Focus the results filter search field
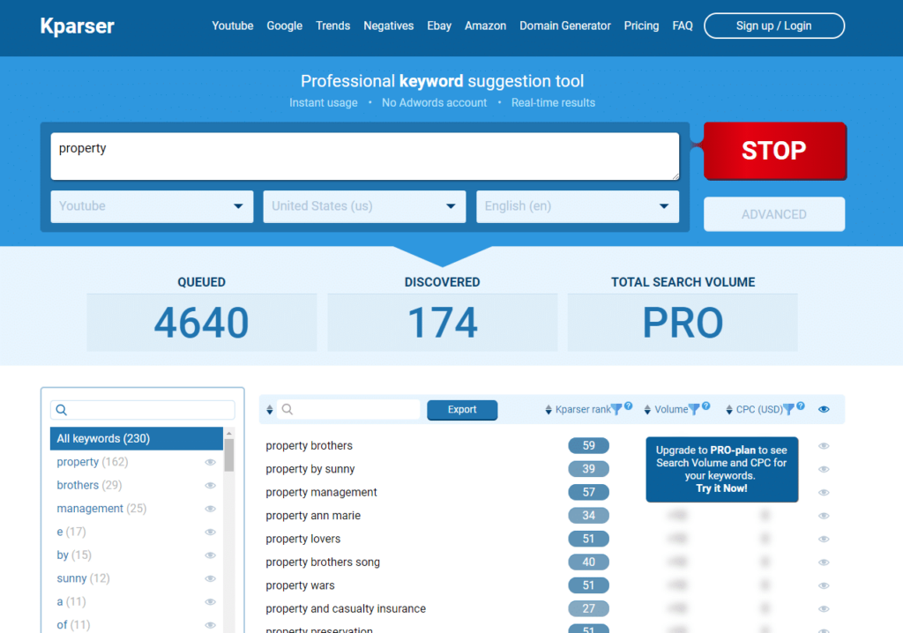The height and width of the screenshot is (633, 903). pyautogui.click(x=348, y=410)
